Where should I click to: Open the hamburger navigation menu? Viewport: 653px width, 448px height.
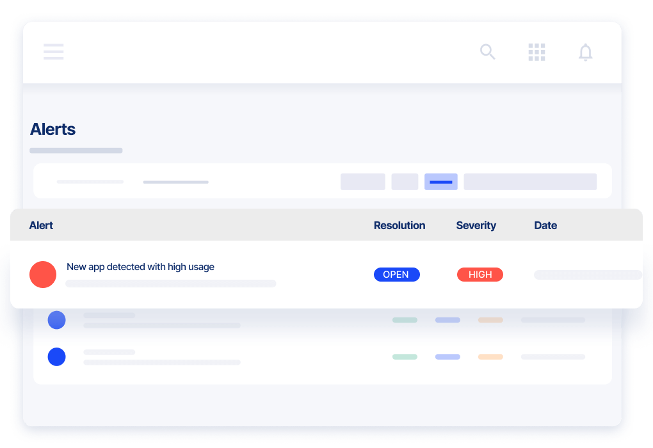pyautogui.click(x=53, y=52)
